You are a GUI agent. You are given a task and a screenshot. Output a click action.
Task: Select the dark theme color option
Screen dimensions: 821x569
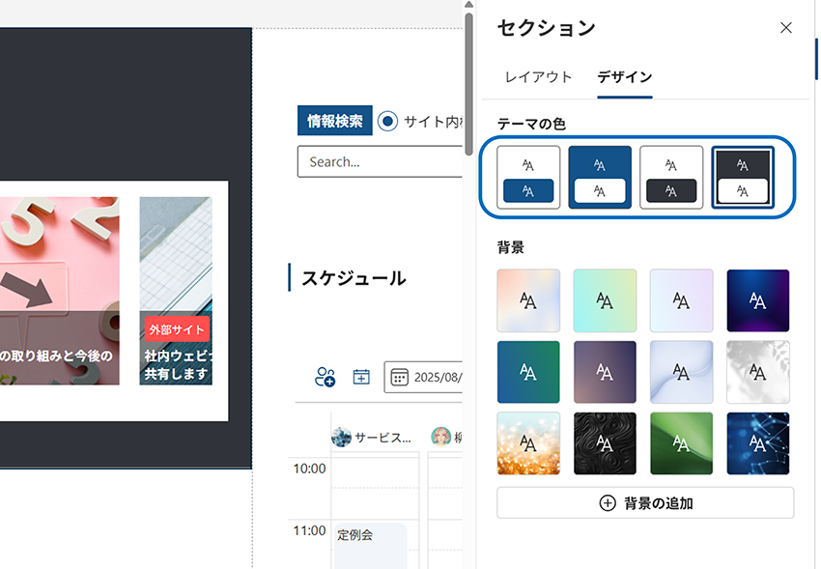point(743,178)
